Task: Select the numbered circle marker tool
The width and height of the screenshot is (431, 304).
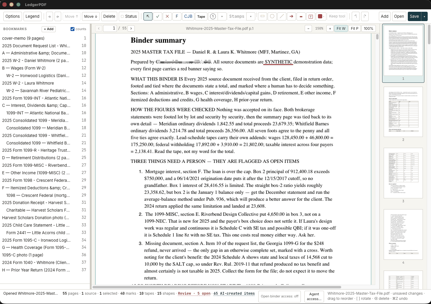Action: pos(213,16)
